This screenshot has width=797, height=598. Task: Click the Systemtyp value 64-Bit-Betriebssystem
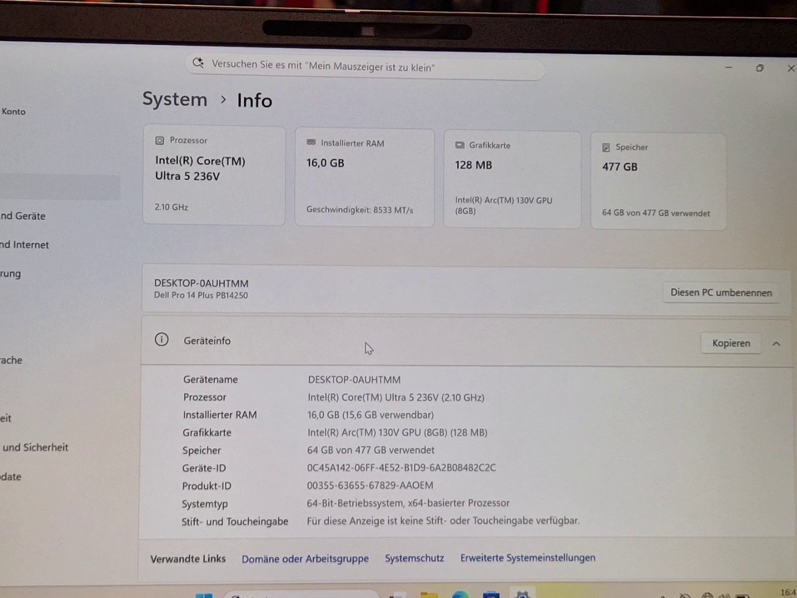[408, 503]
